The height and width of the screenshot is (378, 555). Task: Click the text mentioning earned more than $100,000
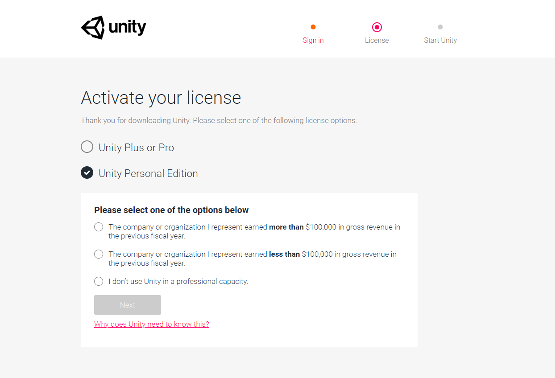click(254, 231)
